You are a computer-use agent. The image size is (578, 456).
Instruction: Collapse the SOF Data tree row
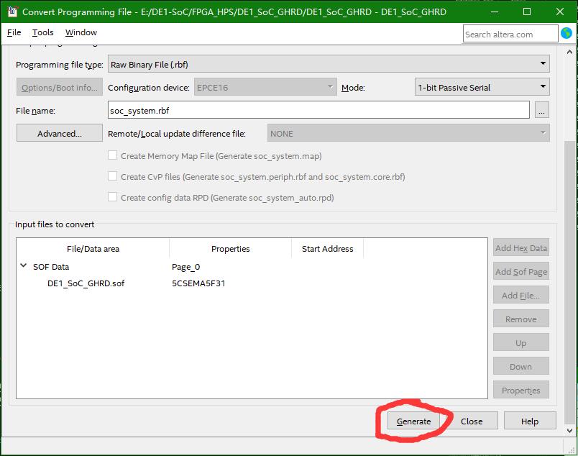click(23, 265)
